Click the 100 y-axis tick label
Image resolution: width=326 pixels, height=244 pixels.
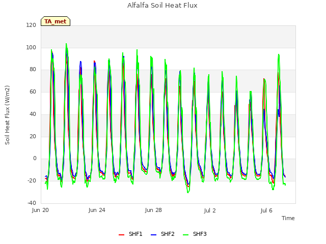coord(31,47)
